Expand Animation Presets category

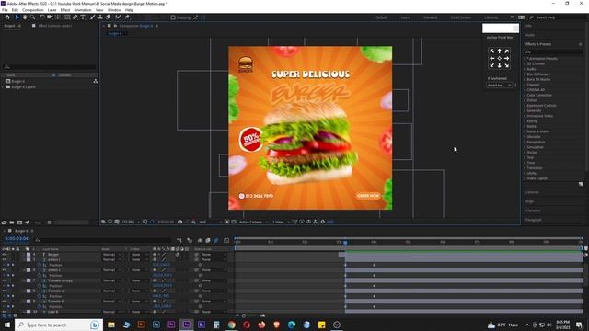(x=525, y=59)
